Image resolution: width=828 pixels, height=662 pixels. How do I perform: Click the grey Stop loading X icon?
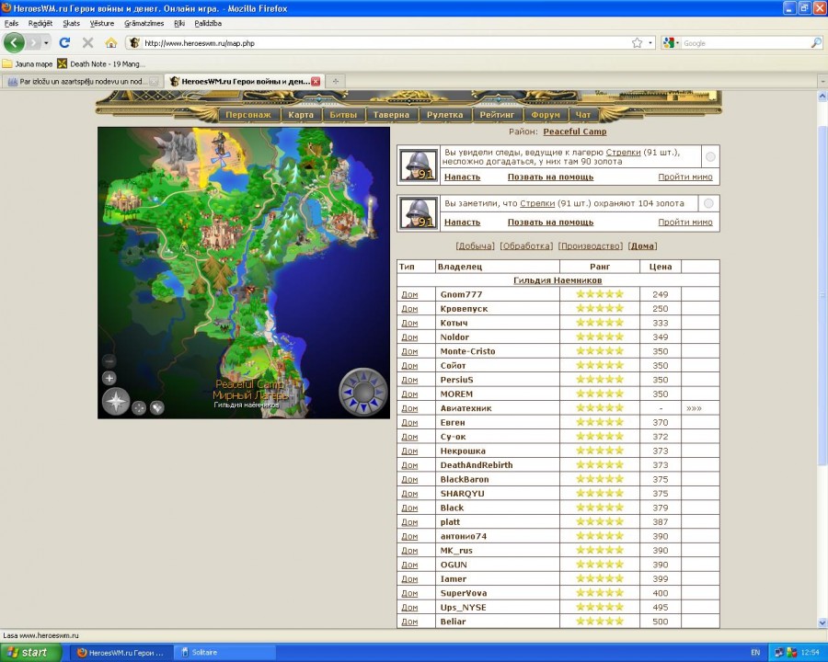[x=87, y=43]
